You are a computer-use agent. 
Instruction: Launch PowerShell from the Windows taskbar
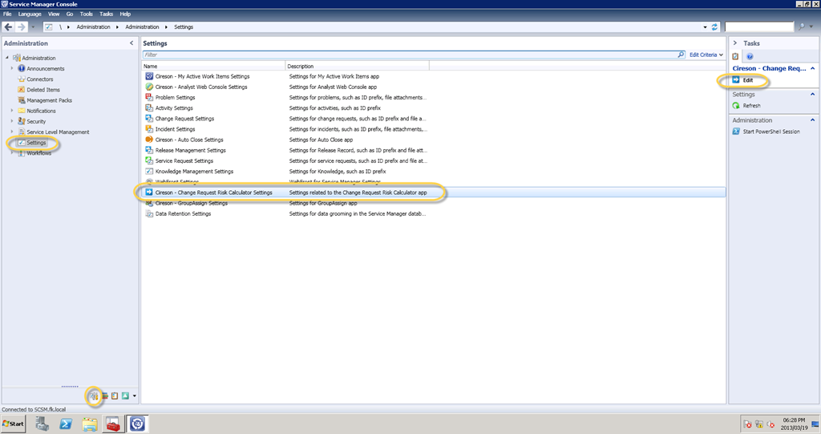pyautogui.click(x=67, y=423)
